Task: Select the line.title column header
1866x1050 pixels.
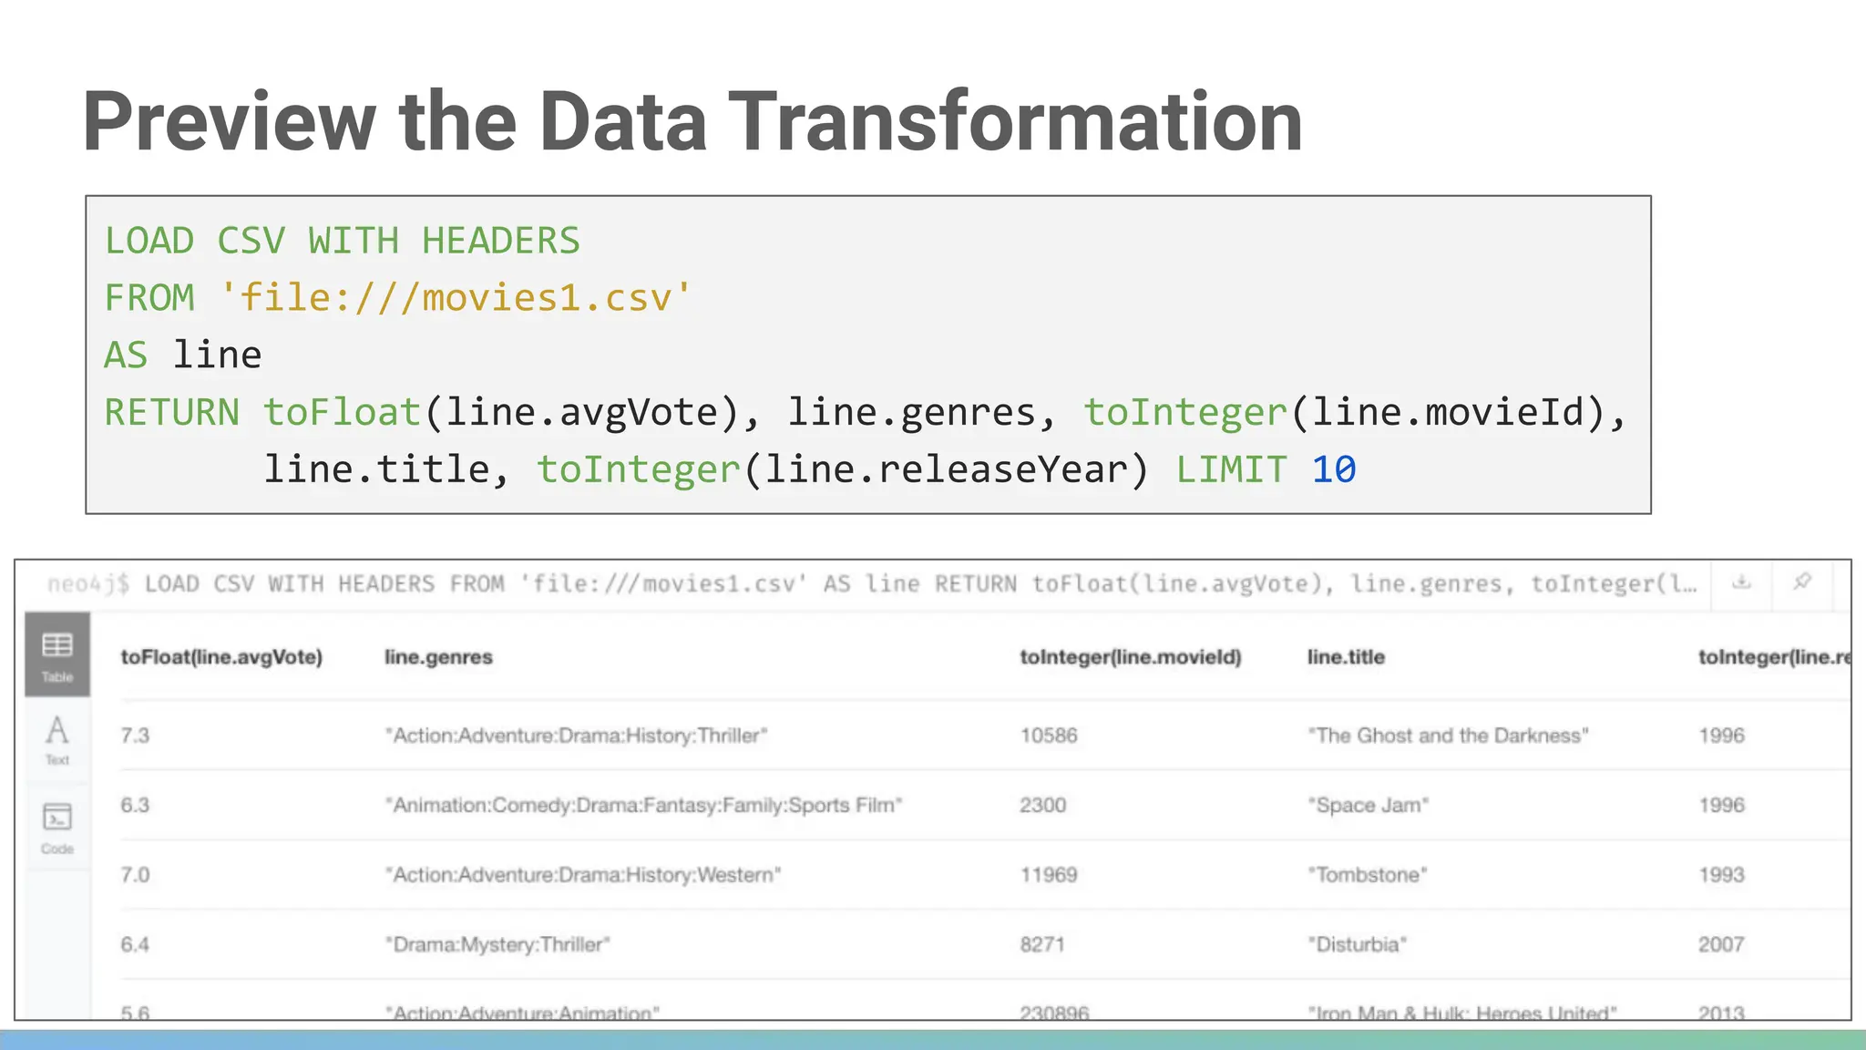Action: (x=1346, y=657)
